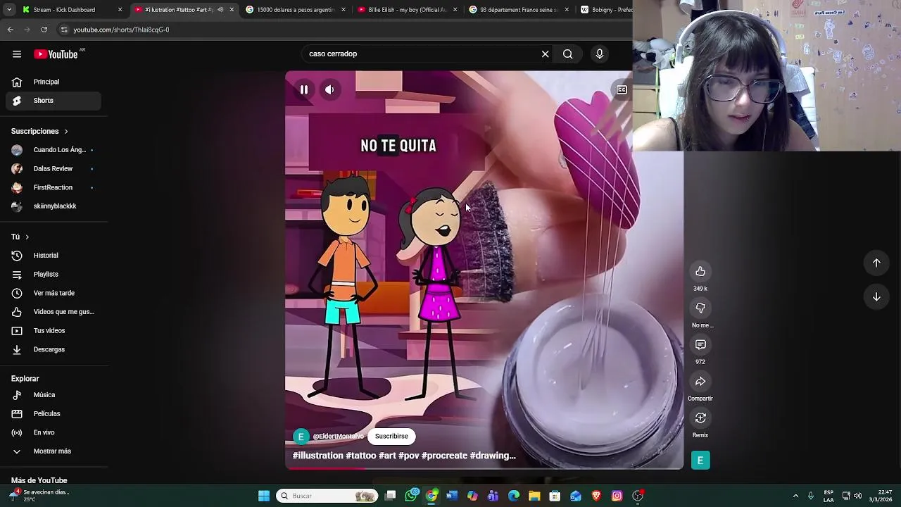Open Música in Explorar
901x507 pixels.
point(53,395)
